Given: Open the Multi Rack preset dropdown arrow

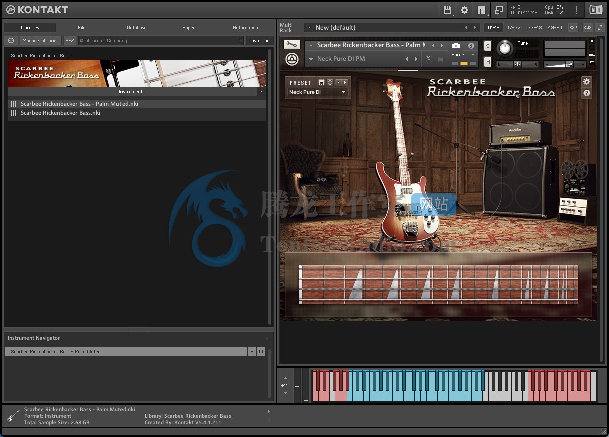Looking at the screenshot, I should tap(310, 28).
